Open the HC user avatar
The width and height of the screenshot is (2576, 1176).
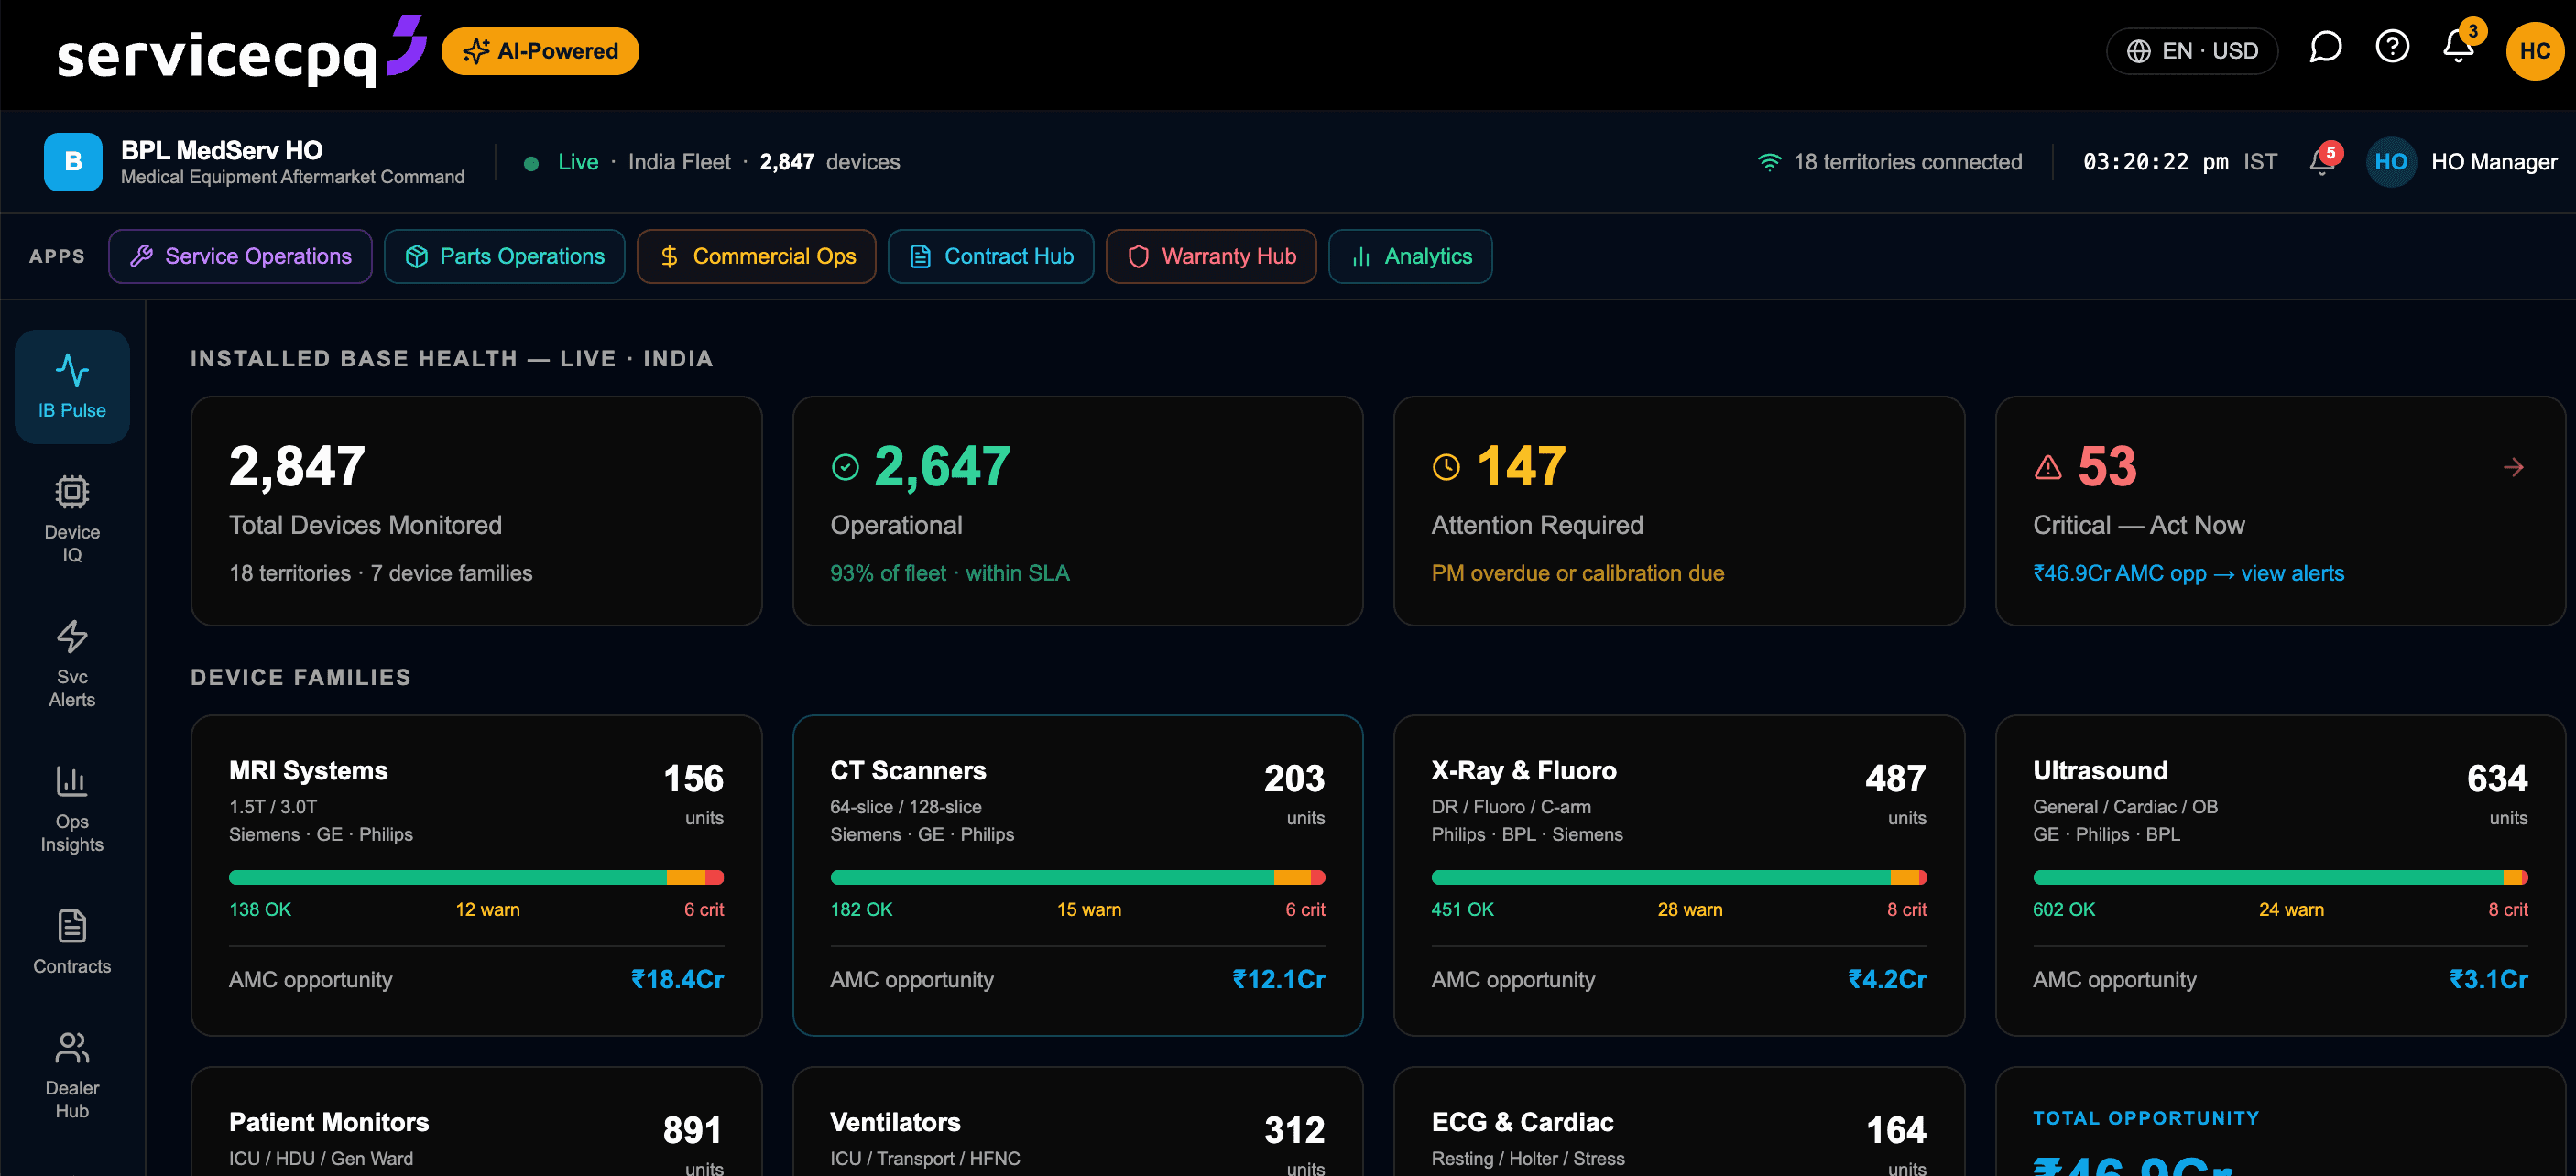(x=2534, y=51)
